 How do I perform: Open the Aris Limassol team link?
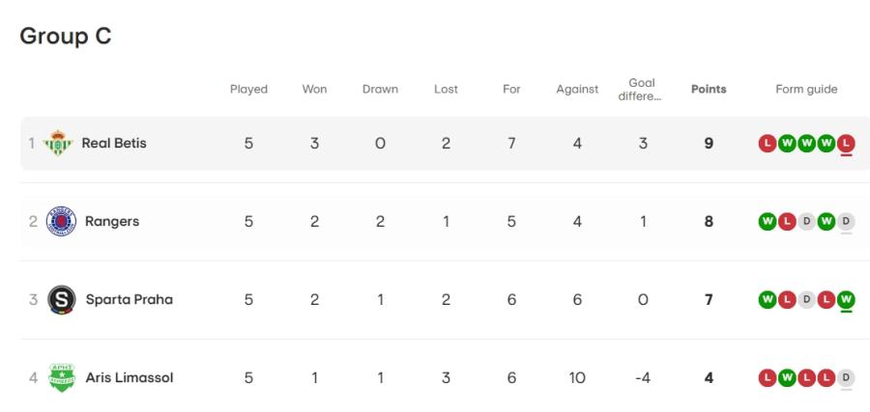pyautogui.click(x=130, y=377)
